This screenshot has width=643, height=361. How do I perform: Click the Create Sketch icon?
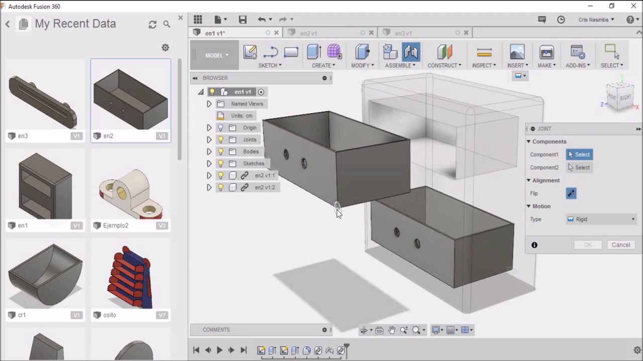[250, 52]
